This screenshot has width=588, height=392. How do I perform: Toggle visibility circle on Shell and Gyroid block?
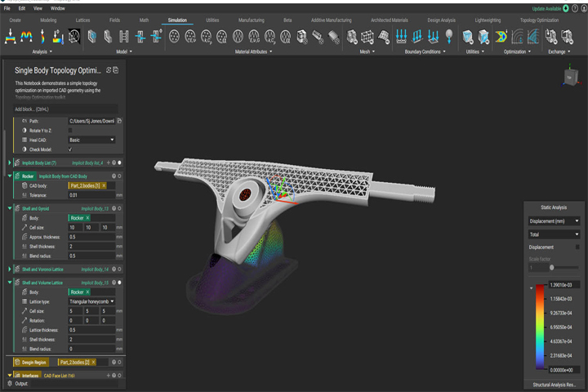pyautogui.click(x=119, y=208)
